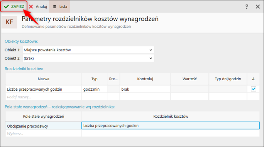This screenshot has height=147, width=264.
Task: Click the Anuluj cancel button
Action: click(x=38, y=7)
